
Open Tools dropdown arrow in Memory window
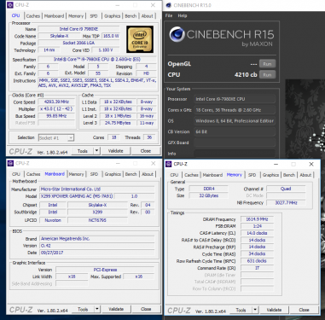(x=255, y=310)
